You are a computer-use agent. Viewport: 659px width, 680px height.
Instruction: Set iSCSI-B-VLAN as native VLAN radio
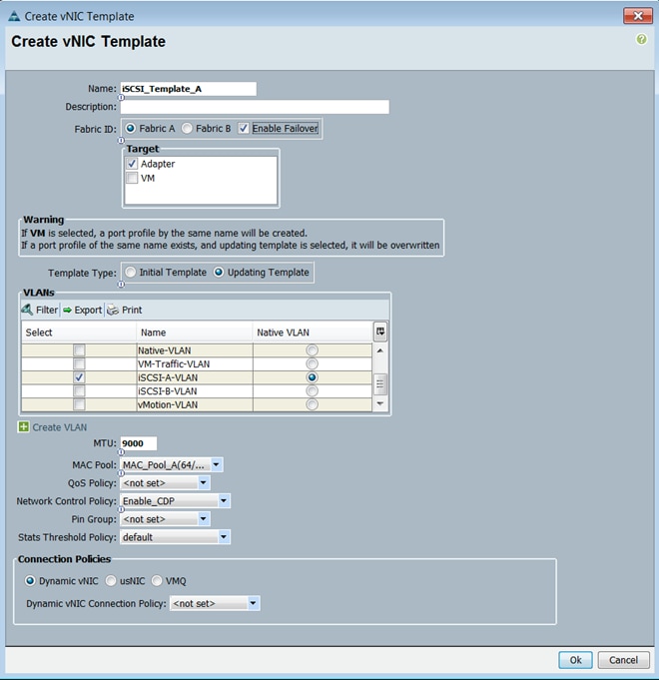[x=312, y=390]
